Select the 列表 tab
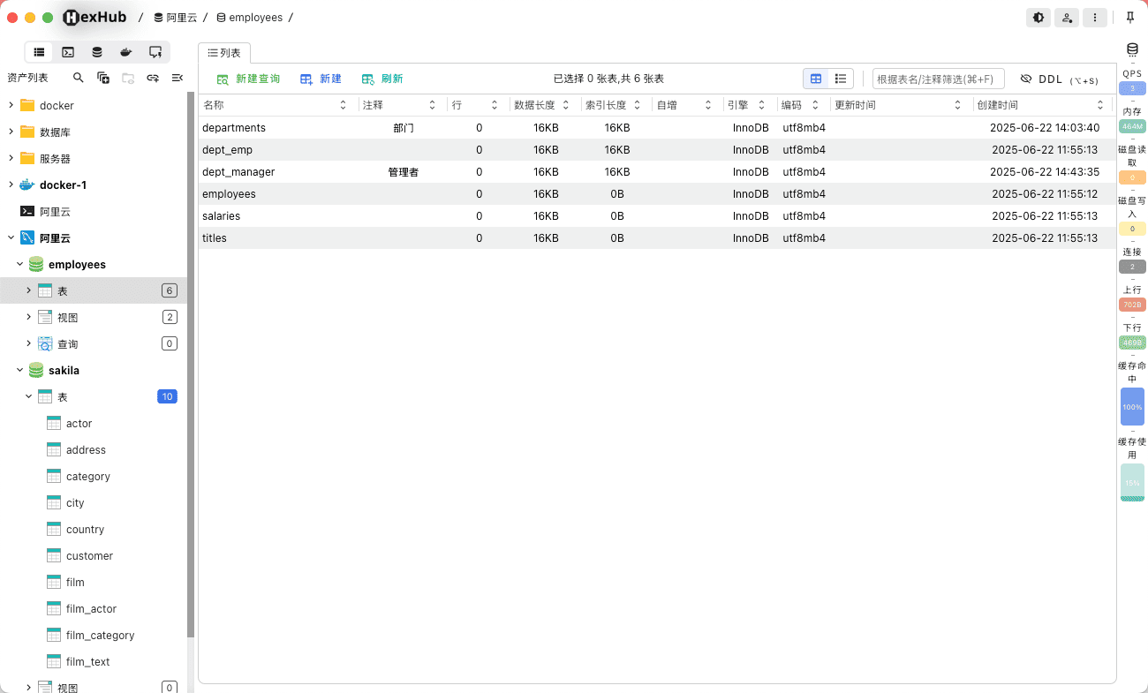 [x=224, y=53]
